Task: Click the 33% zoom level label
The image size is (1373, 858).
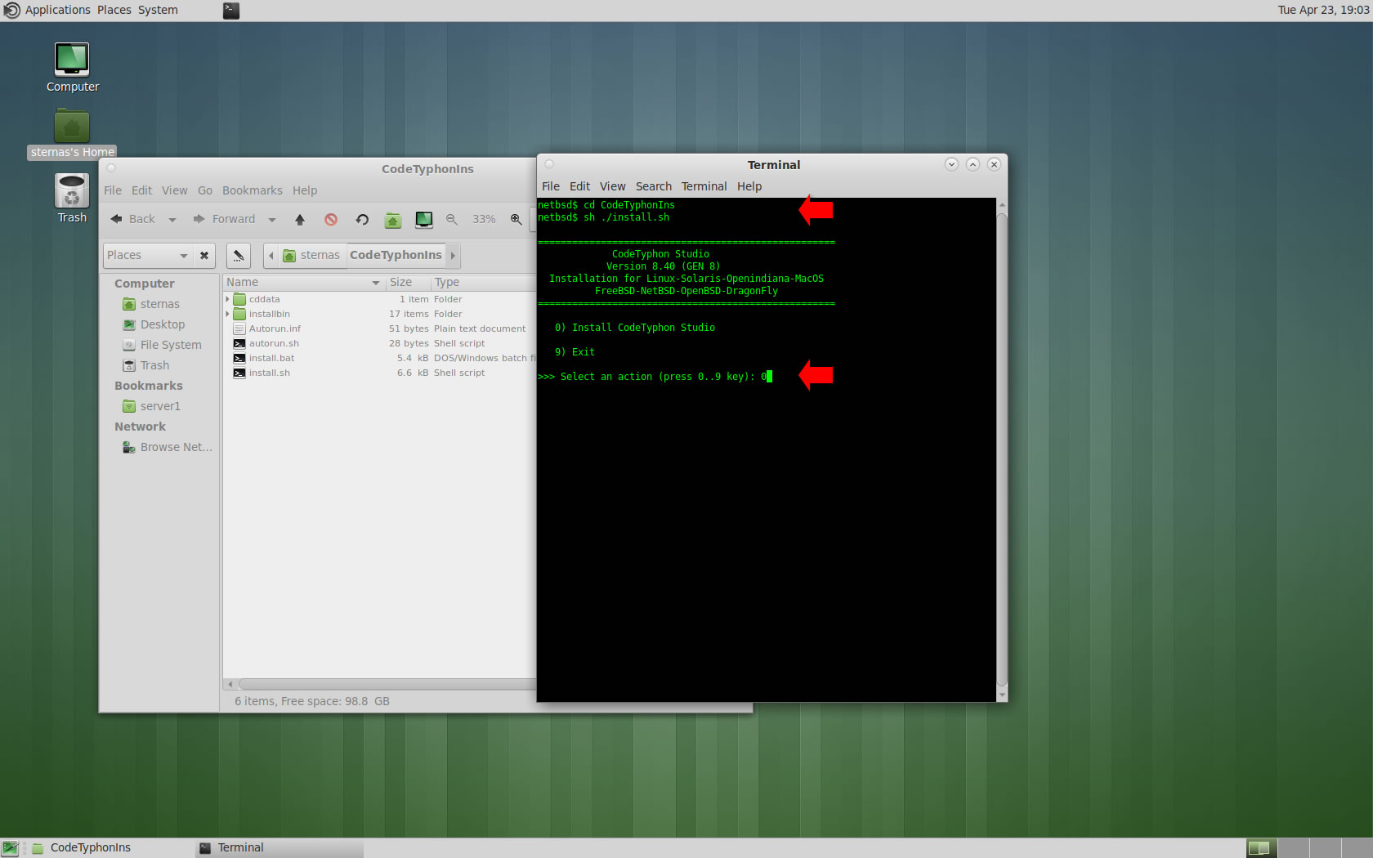Action: tap(484, 219)
